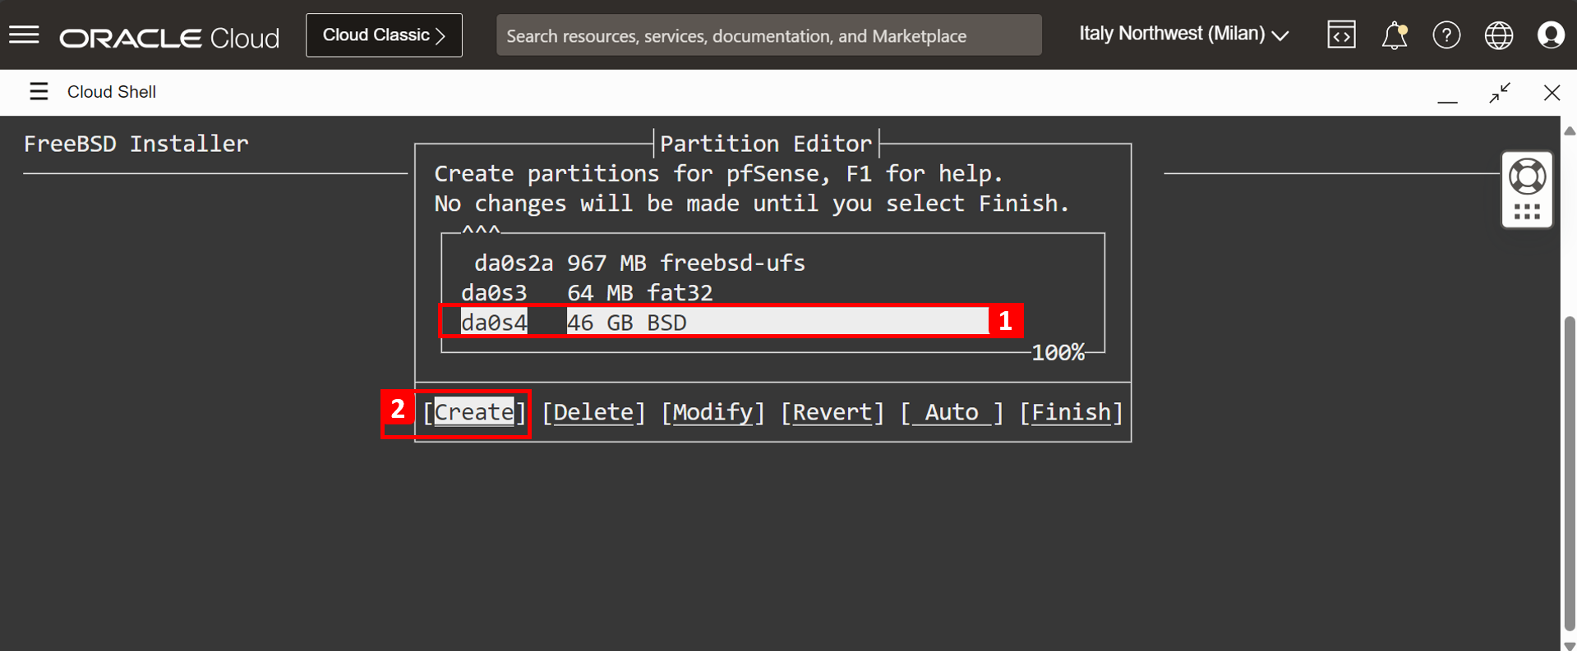The image size is (1577, 651).
Task: Choose the Delete button in Partition Editor
Action: [x=594, y=412]
